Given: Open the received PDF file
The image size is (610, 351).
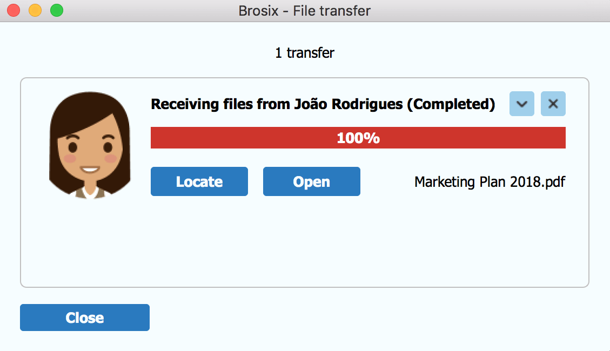Looking at the screenshot, I should pos(312,181).
